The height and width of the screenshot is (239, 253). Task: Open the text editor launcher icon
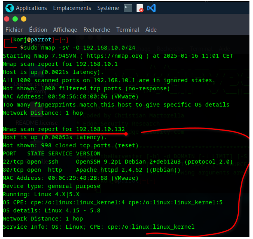(x=140, y=8)
